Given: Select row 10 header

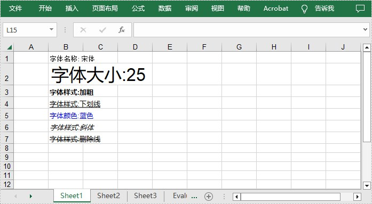Looking at the screenshot, I should 7,166.
